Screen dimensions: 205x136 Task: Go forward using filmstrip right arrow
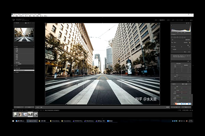tap(23, 110)
